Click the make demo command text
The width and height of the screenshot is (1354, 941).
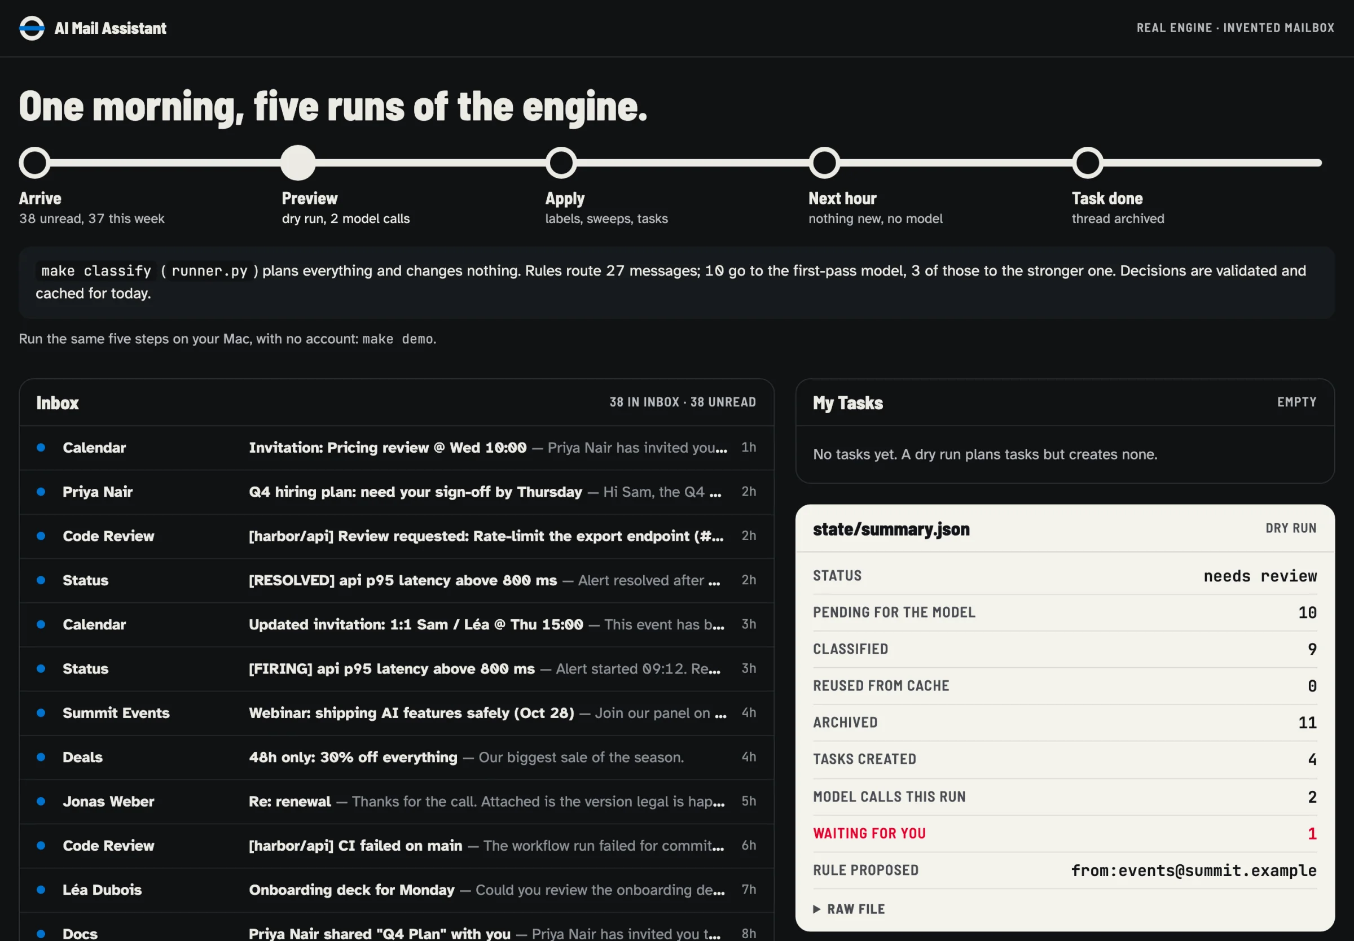click(398, 339)
